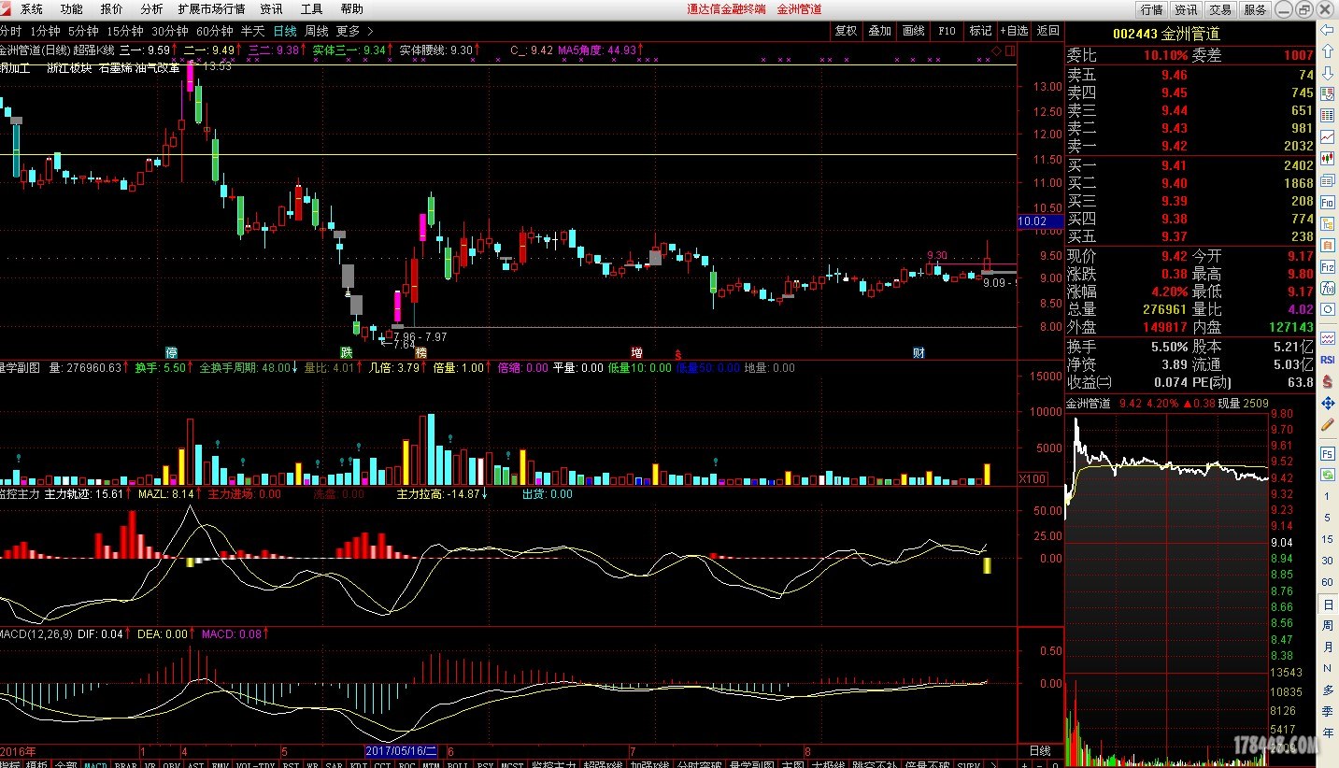Select the KDJ indicator tab at bottom
This screenshot has width=1339, height=768.
(358, 764)
